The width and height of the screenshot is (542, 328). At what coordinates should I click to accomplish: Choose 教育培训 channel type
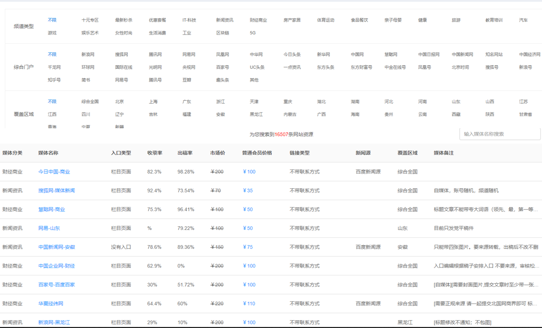(x=494, y=20)
